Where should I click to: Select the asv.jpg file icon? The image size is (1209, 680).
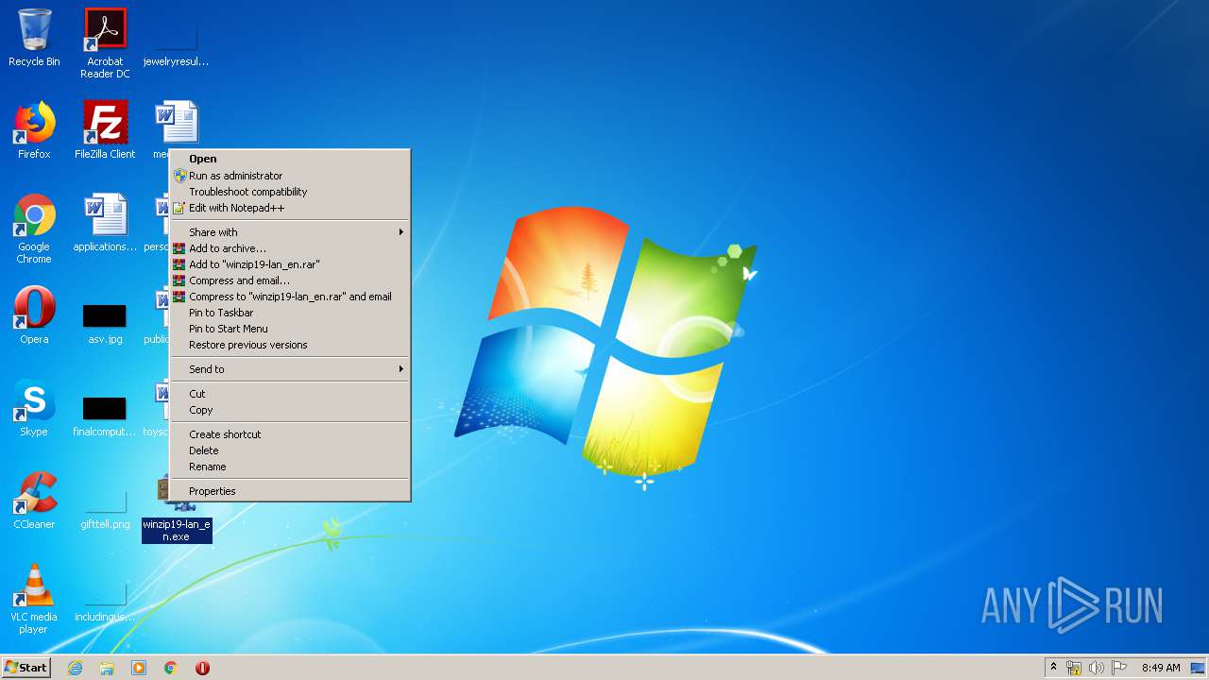105,322
